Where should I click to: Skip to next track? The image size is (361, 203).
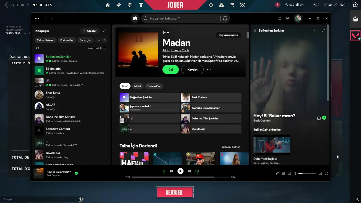click(189, 171)
